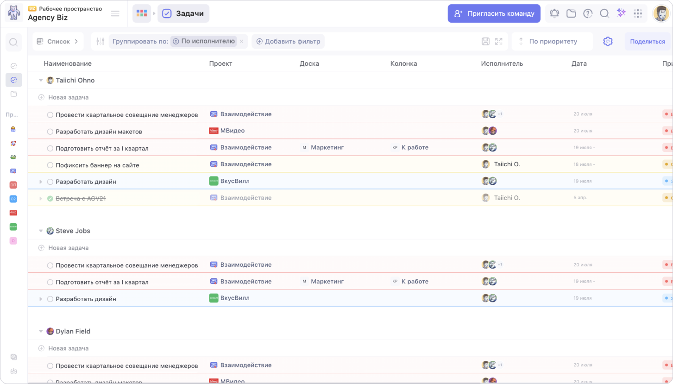Click the help question mark icon
This screenshot has width=673, height=384.
(x=588, y=13)
